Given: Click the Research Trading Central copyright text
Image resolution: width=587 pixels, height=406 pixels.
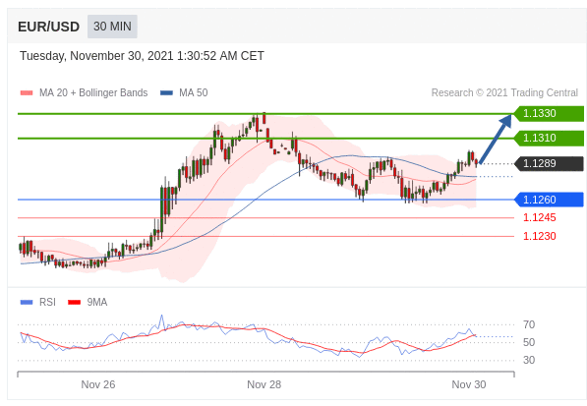Looking at the screenshot, I should [x=504, y=92].
